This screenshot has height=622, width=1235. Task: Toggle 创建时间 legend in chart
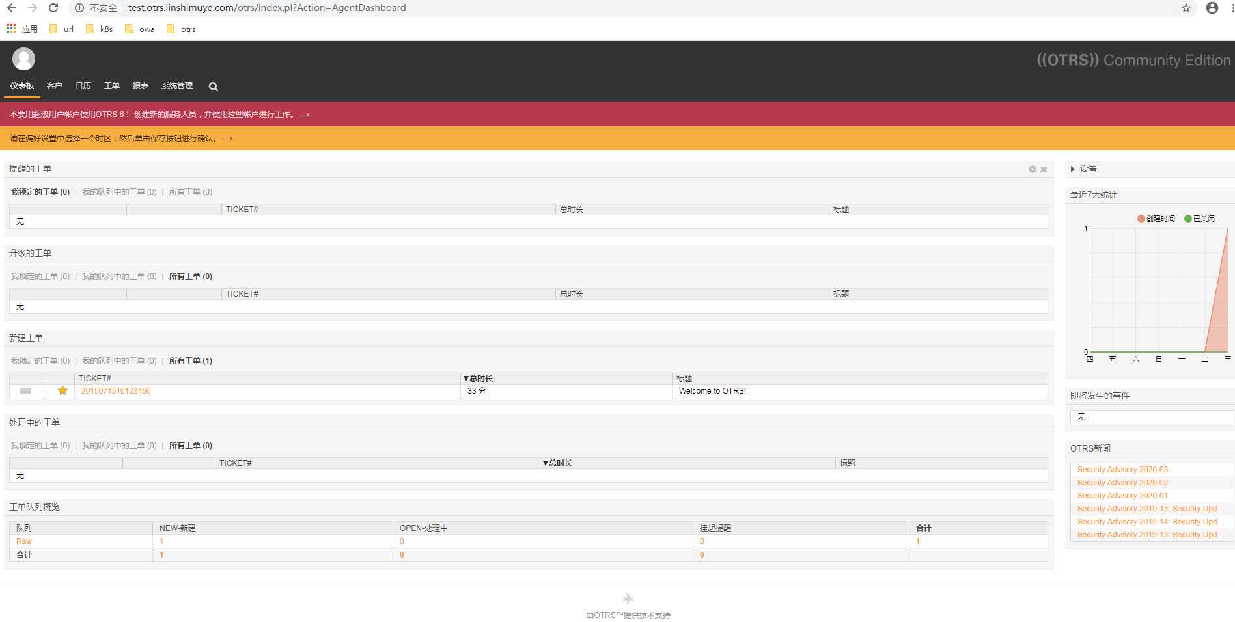click(1156, 219)
